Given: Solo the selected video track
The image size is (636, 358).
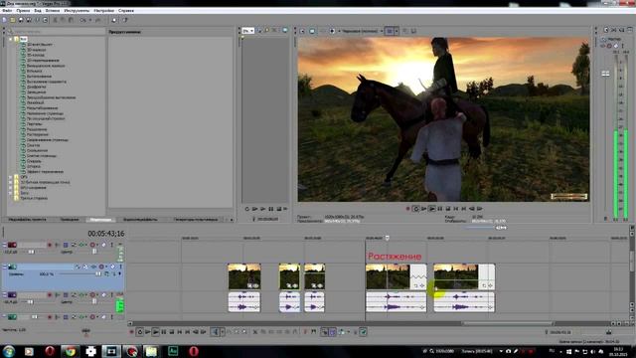Looking at the screenshot, I should point(120,267).
